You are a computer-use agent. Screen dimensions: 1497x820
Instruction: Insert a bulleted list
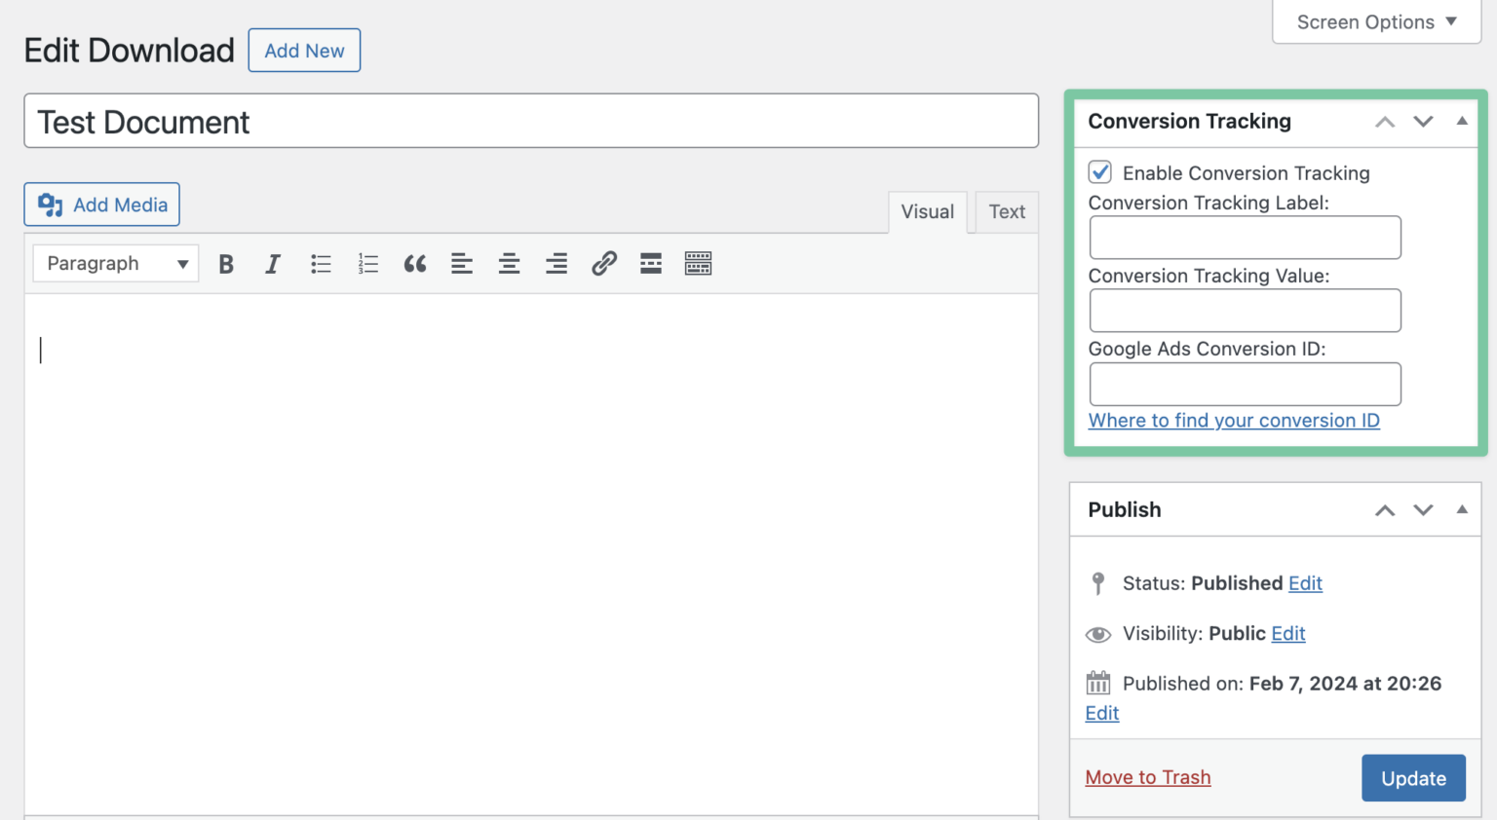(x=321, y=264)
